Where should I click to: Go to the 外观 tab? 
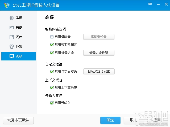point(19,47)
